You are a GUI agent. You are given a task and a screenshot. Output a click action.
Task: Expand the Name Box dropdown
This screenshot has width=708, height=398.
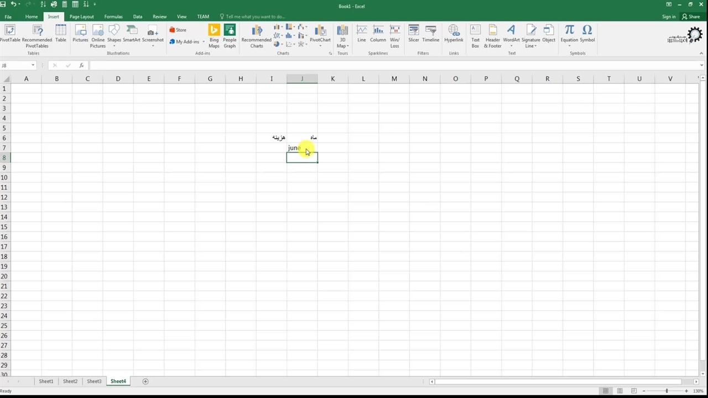pos(33,65)
